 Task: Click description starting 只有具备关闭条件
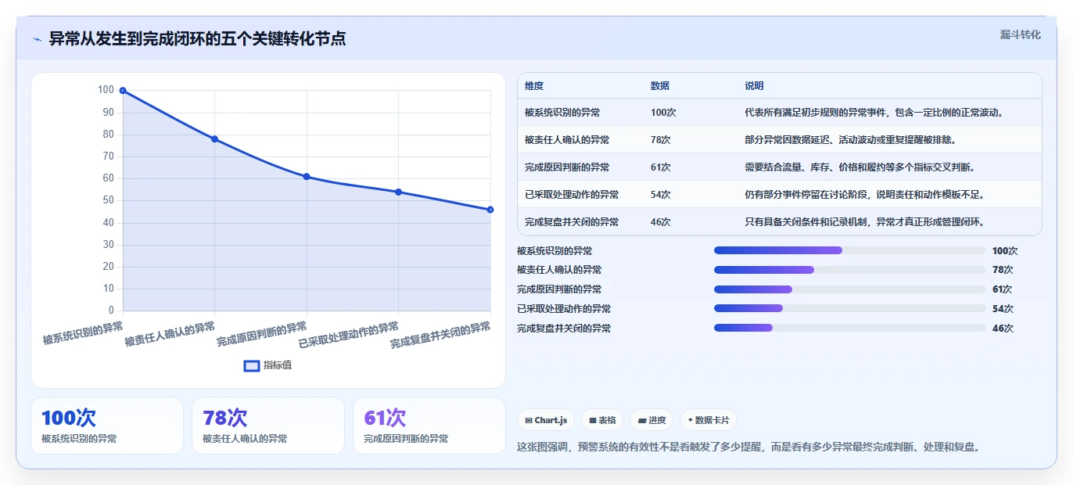(864, 222)
